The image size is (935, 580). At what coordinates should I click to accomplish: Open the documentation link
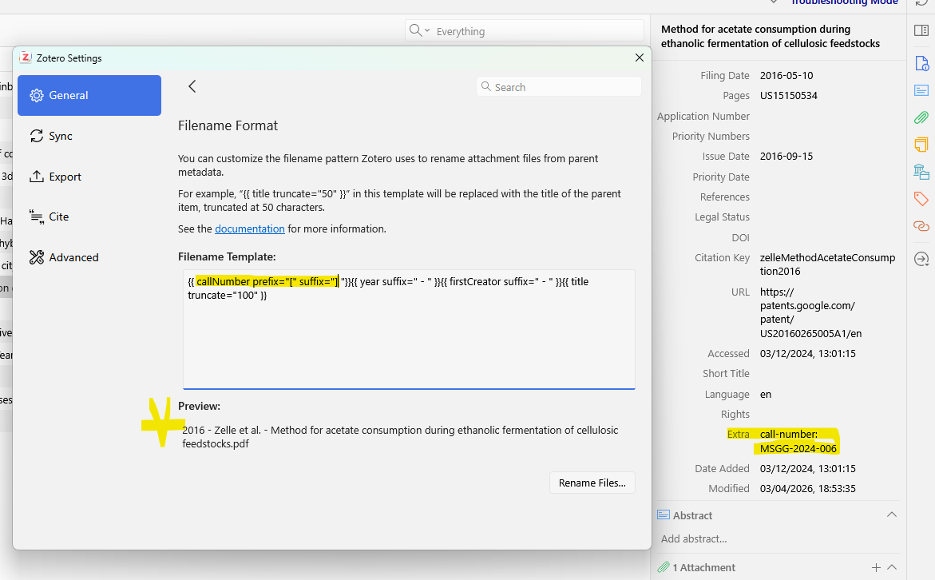click(249, 228)
